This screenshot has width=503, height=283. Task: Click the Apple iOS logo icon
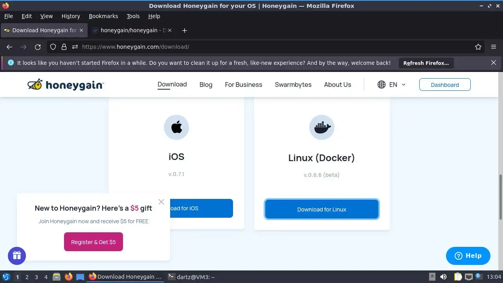pos(176,127)
